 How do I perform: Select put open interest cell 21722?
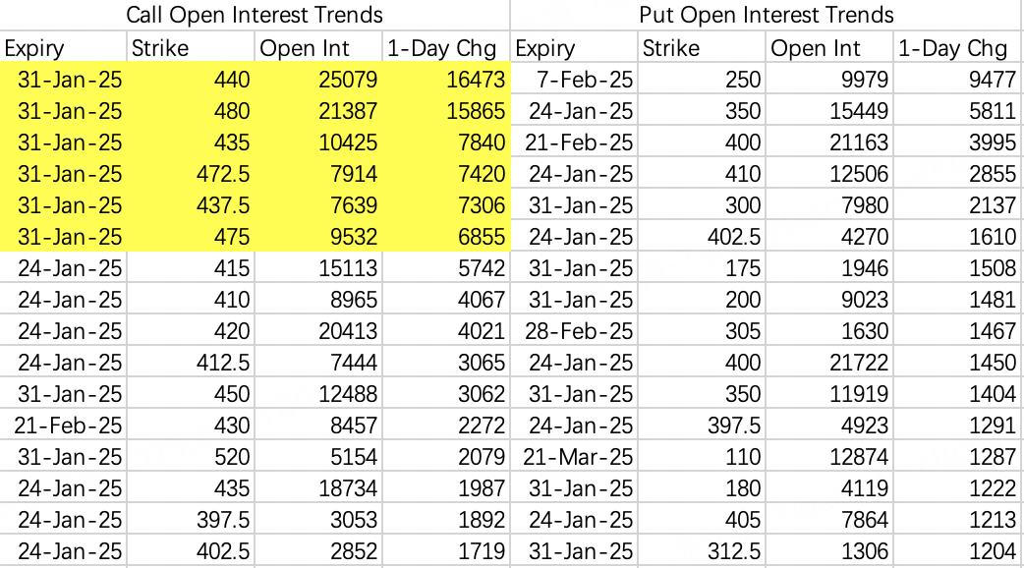coord(828,363)
